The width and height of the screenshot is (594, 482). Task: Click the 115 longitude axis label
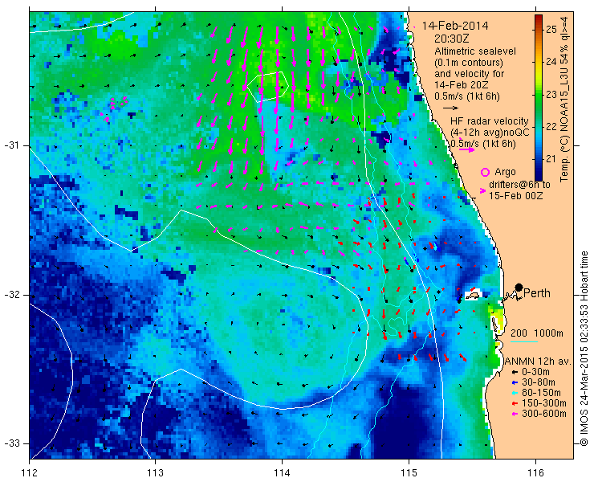(409, 472)
